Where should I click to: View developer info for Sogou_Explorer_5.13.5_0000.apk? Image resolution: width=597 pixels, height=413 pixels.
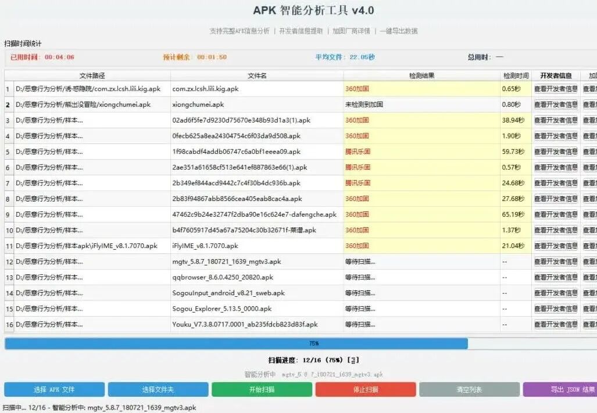(556, 309)
